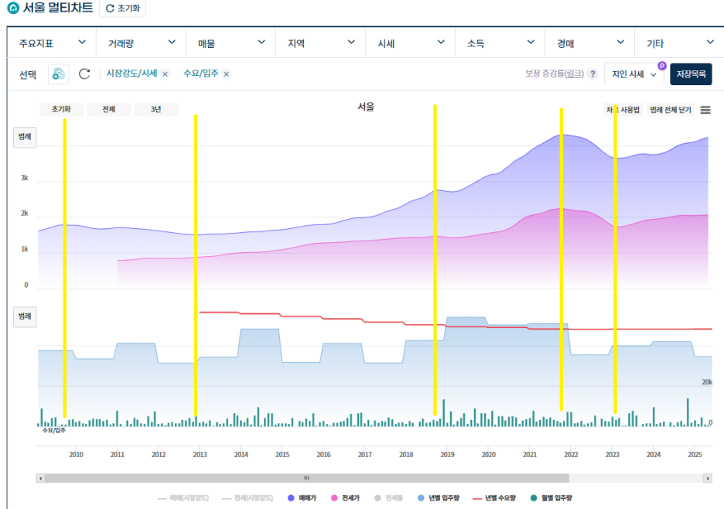The height and width of the screenshot is (509, 724).
Task: Click the lower chart 범례 button
Action: (25, 316)
